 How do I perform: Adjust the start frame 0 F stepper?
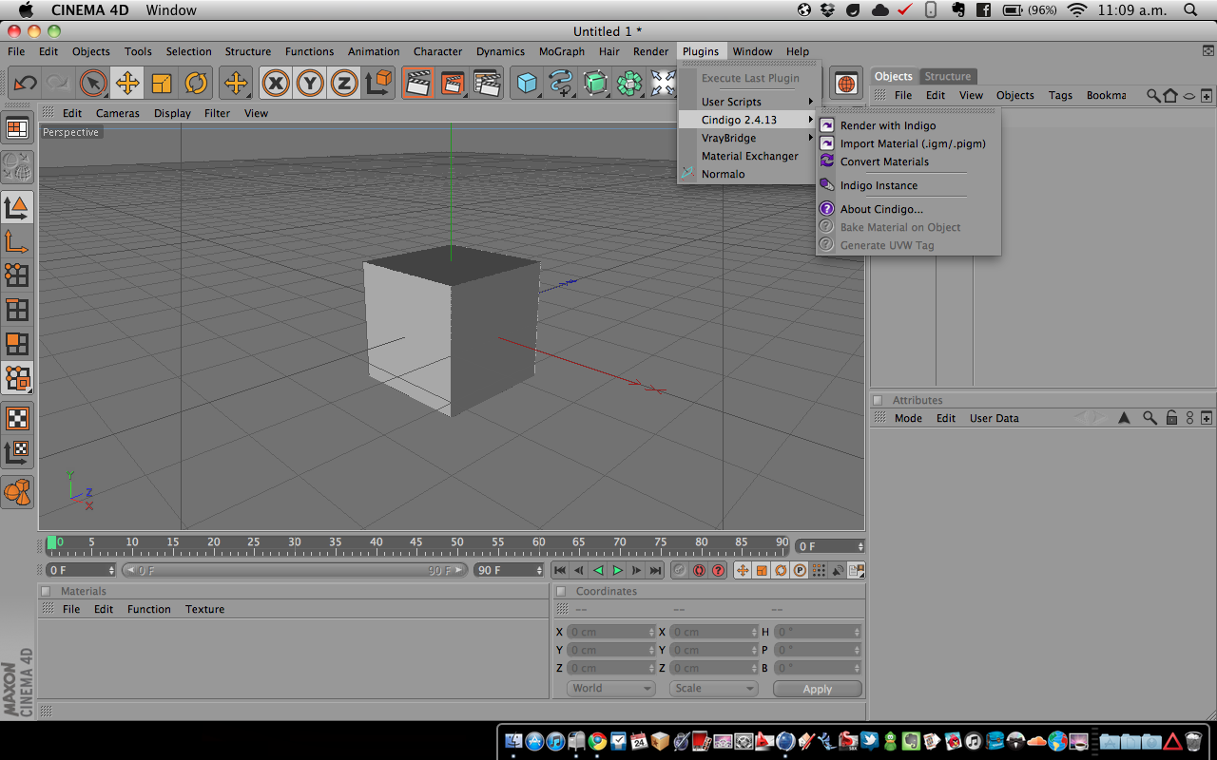point(111,570)
